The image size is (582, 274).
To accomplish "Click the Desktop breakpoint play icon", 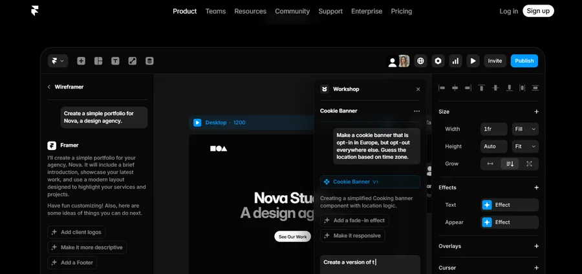I will click(197, 123).
